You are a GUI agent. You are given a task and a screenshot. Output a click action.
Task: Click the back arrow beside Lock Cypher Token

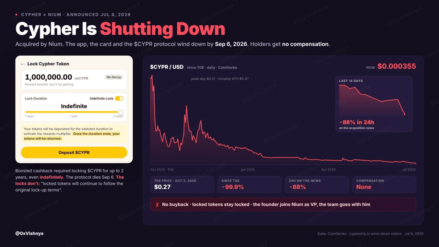(23, 64)
